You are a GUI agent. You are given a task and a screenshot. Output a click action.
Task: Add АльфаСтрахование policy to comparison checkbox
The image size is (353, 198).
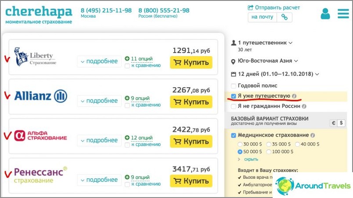click(x=127, y=145)
